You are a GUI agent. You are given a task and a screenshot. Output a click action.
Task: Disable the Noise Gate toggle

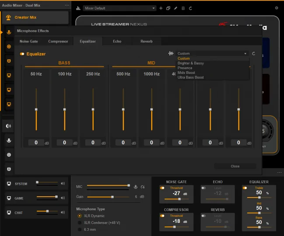[x=162, y=188]
